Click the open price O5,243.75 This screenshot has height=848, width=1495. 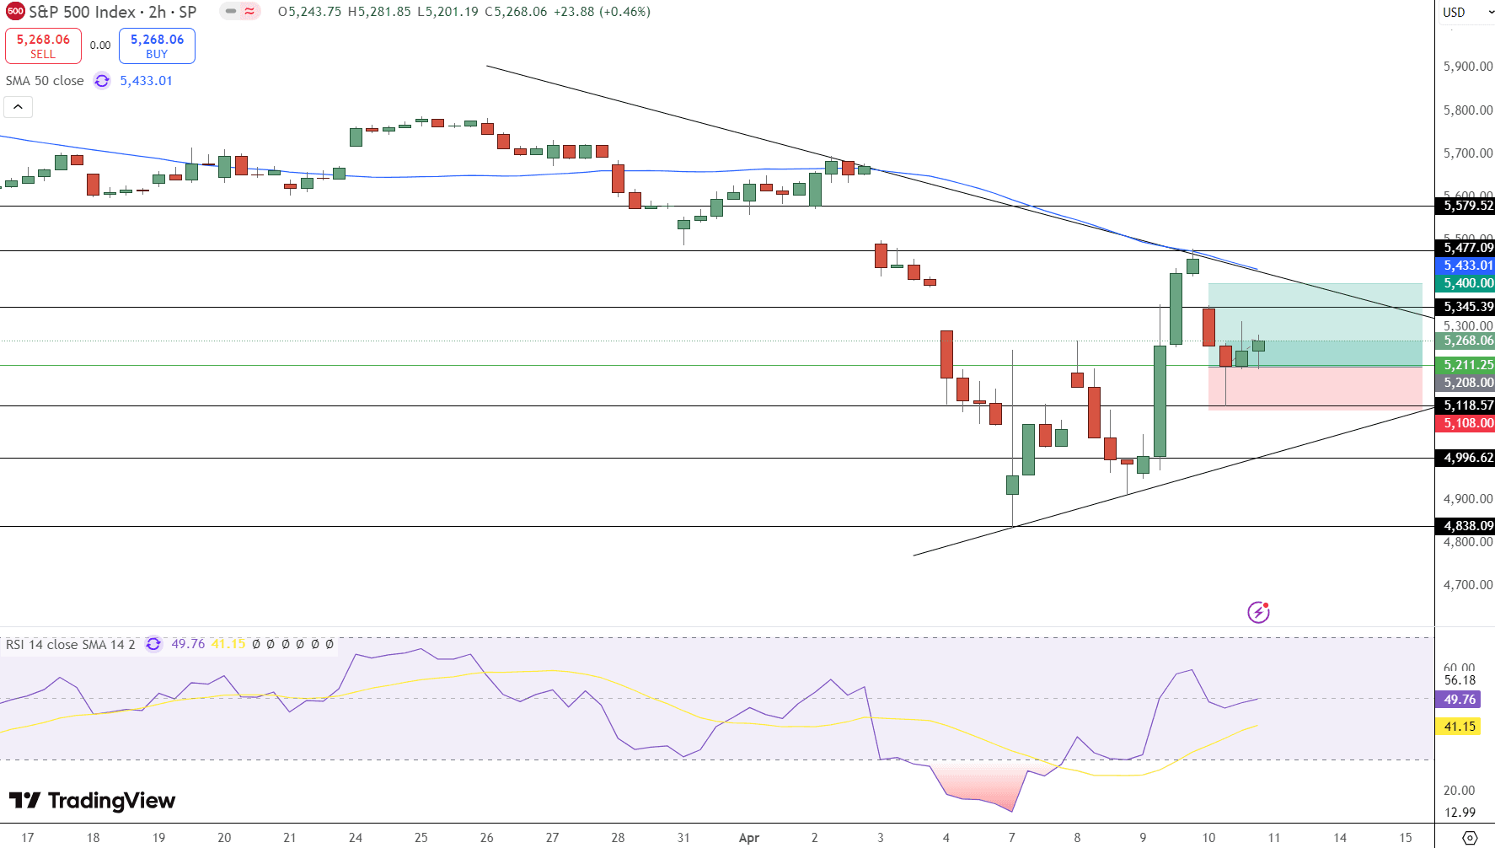coord(309,12)
